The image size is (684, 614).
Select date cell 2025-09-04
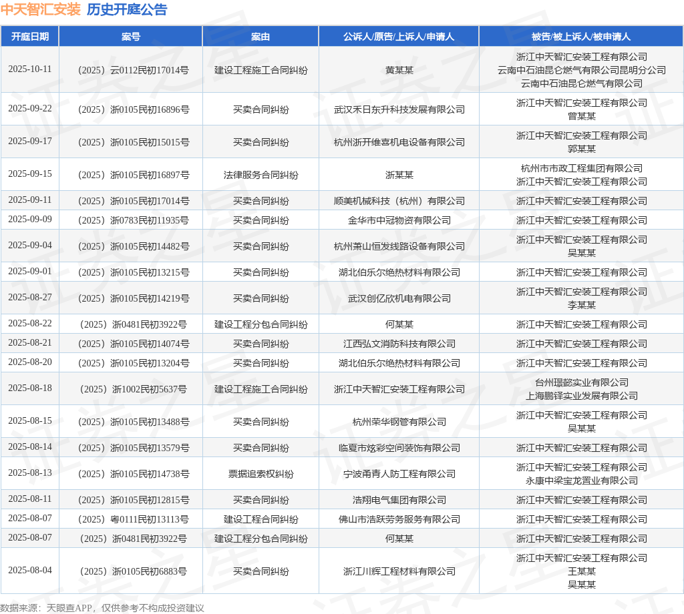(29, 246)
